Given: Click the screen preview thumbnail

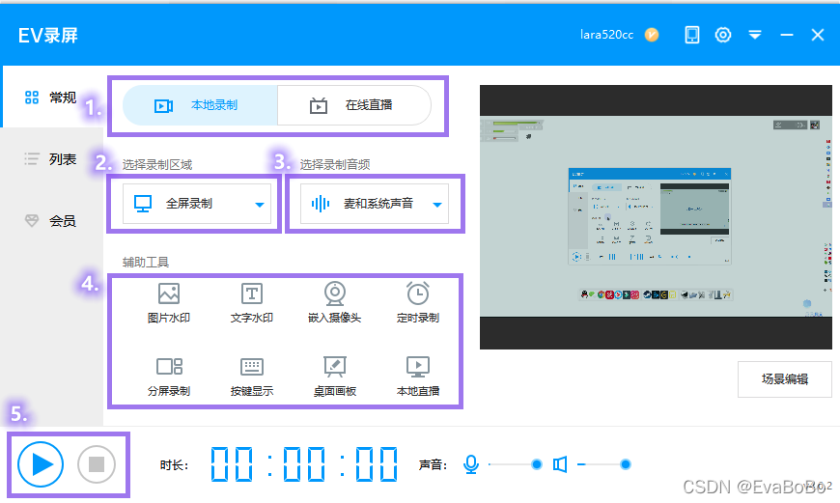Looking at the screenshot, I should pos(656,217).
